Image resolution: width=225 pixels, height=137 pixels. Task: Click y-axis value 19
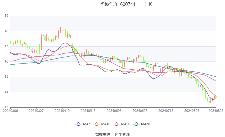point(6,16)
